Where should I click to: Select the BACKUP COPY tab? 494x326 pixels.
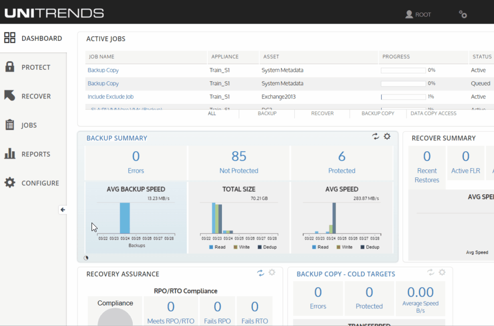378,114
